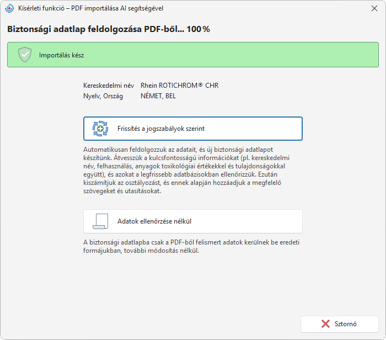Click heading 'Biztonsági adatlap feldolgozása PDF-ből... 100 %'
Viewport: 386px width, 340px height.
click(109, 29)
